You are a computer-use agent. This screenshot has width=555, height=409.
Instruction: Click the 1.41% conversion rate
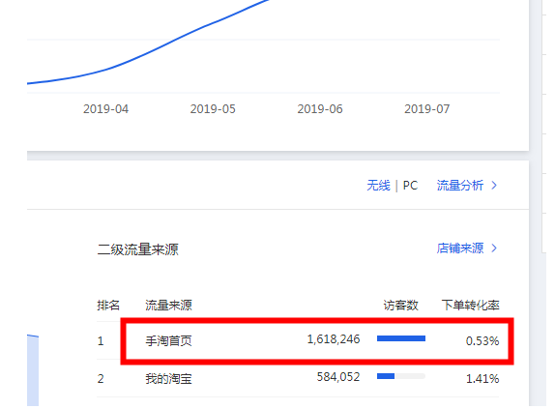click(x=482, y=379)
